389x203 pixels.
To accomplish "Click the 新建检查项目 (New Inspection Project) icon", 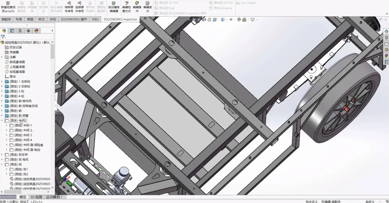I will 8,3.
